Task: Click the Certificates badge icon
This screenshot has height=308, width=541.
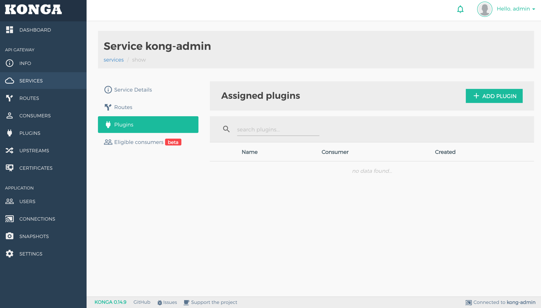Action: [x=9, y=168]
